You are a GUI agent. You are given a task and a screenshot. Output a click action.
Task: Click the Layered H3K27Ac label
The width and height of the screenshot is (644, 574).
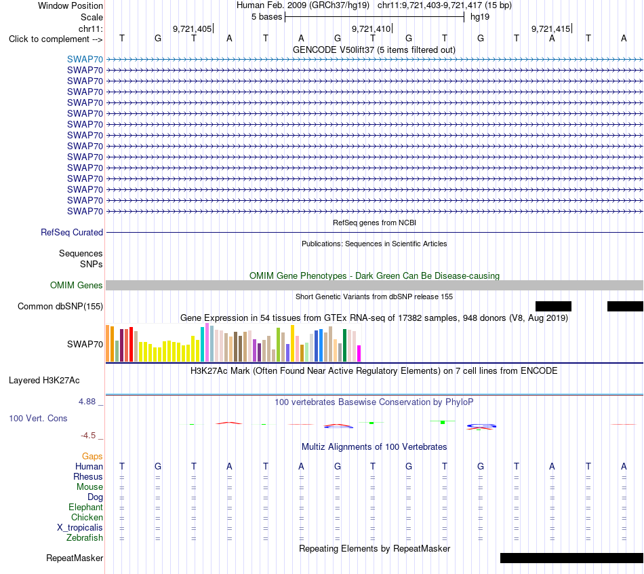(x=44, y=381)
